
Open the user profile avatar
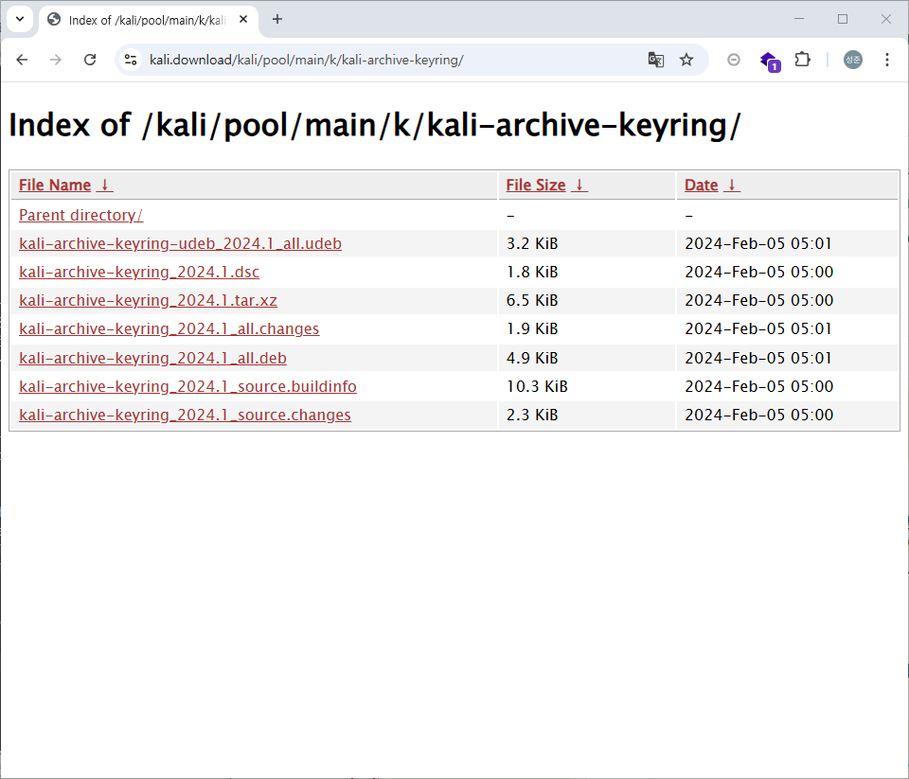[x=853, y=60]
